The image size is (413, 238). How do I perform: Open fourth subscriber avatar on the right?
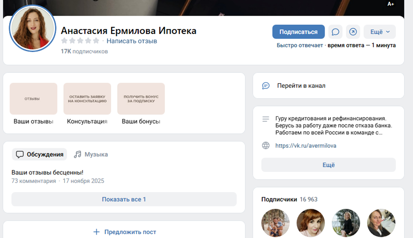pyautogui.click(x=381, y=223)
